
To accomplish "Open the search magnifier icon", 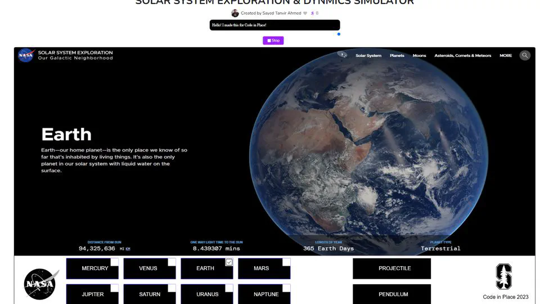I will [x=524, y=55].
